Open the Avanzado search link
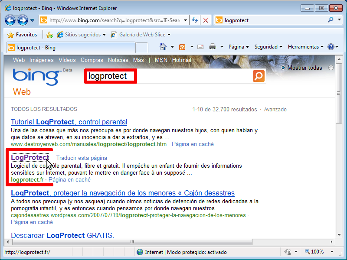347x260 pixels. (x=275, y=110)
